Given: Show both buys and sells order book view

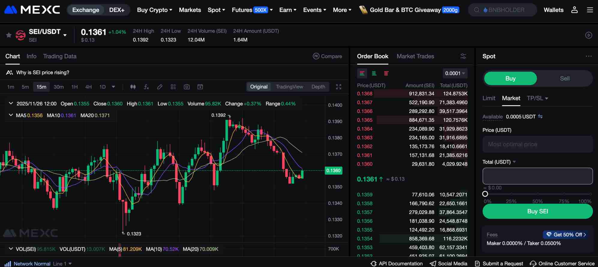Looking at the screenshot, I should click(x=362, y=73).
